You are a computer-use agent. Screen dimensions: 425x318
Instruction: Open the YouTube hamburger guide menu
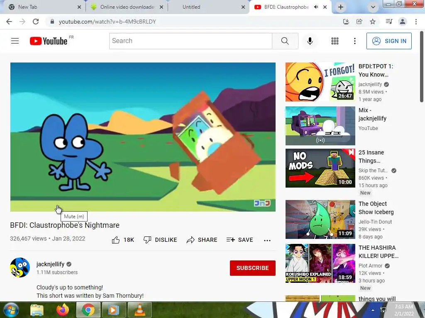click(x=15, y=41)
